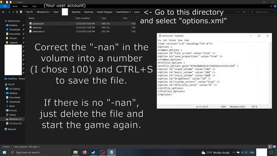Expand the ribbon with the chevron

(271, 6)
